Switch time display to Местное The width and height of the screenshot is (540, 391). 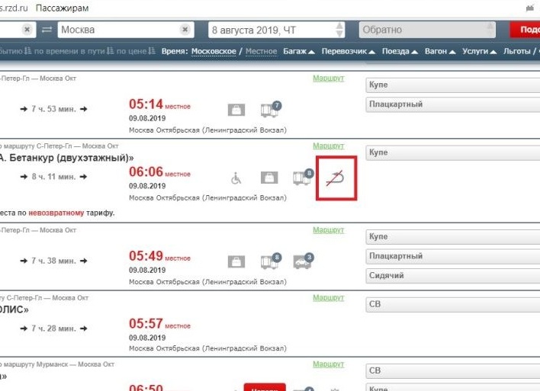261,51
